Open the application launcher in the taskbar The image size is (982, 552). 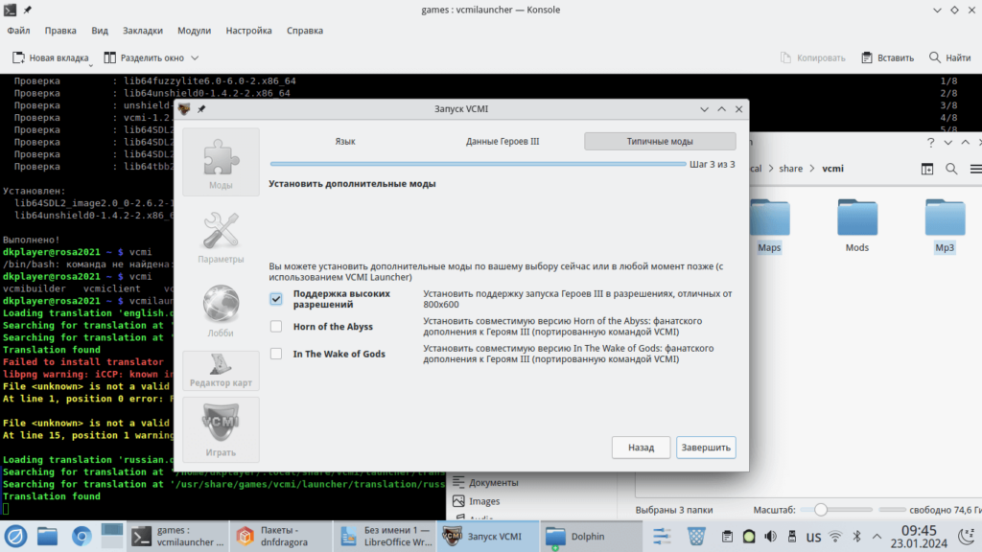15,537
